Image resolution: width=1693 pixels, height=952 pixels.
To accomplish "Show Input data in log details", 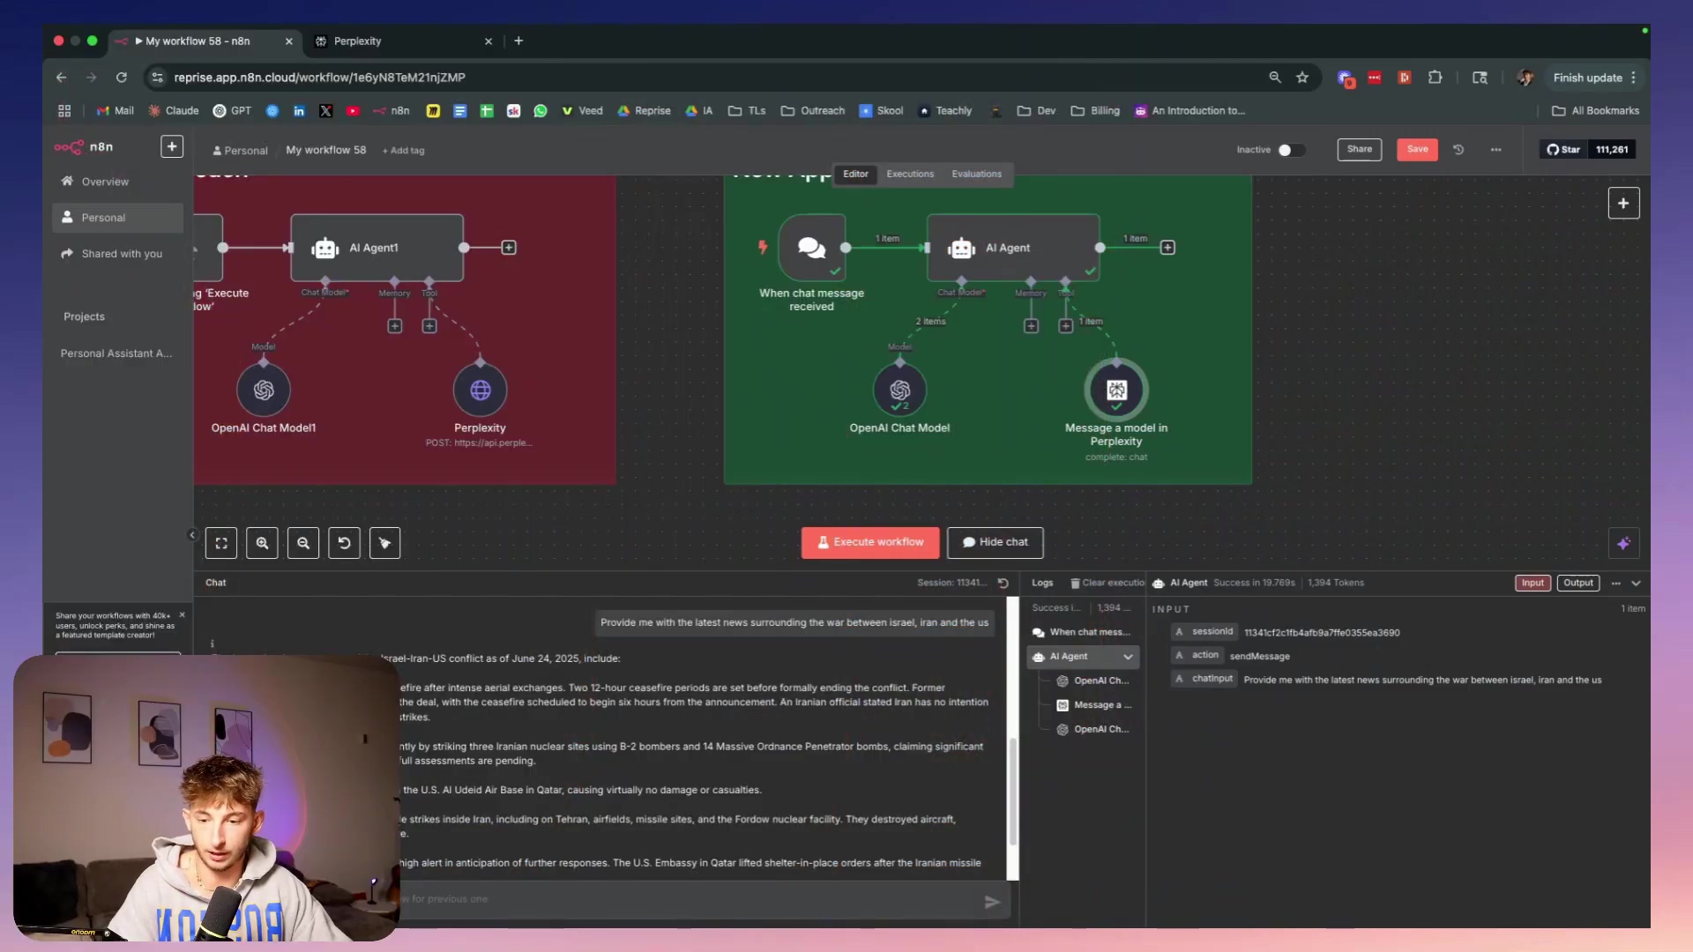I will tap(1533, 584).
